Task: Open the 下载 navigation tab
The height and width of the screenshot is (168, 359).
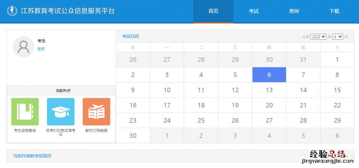Action: click(334, 11)
